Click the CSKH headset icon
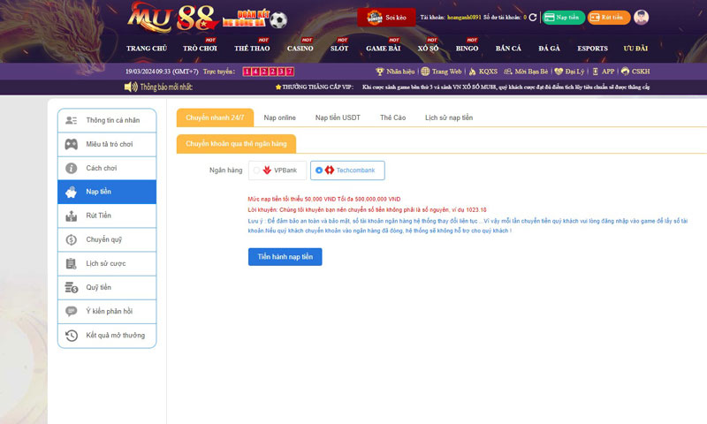Image resolution: width=707 pixels, height=424 pixels. 625,72
